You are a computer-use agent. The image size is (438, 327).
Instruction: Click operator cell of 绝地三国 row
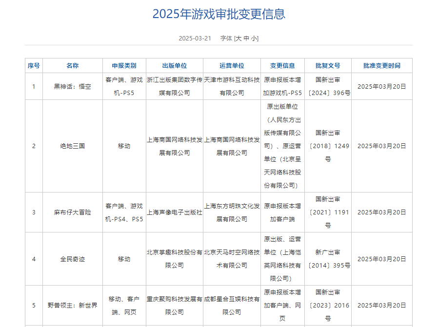(232, 146)
